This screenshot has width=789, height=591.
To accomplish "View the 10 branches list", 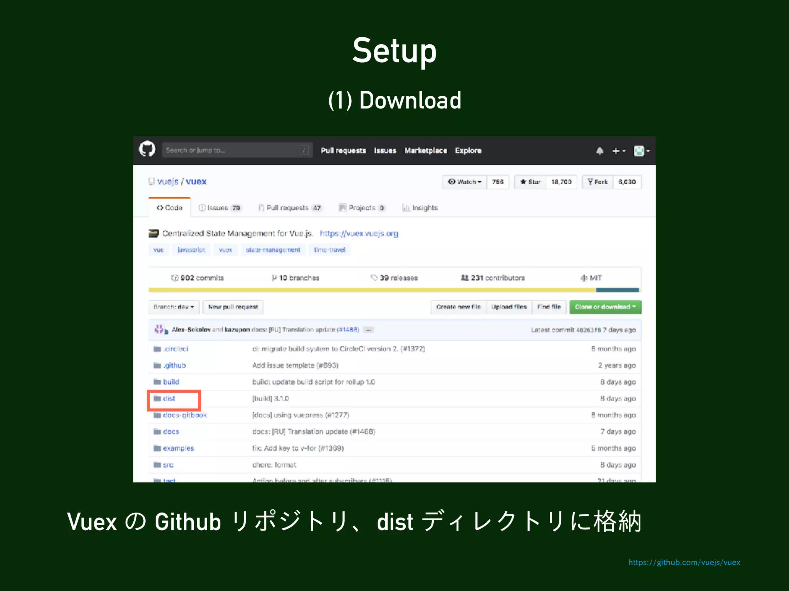I will click(x=295, y=278).
